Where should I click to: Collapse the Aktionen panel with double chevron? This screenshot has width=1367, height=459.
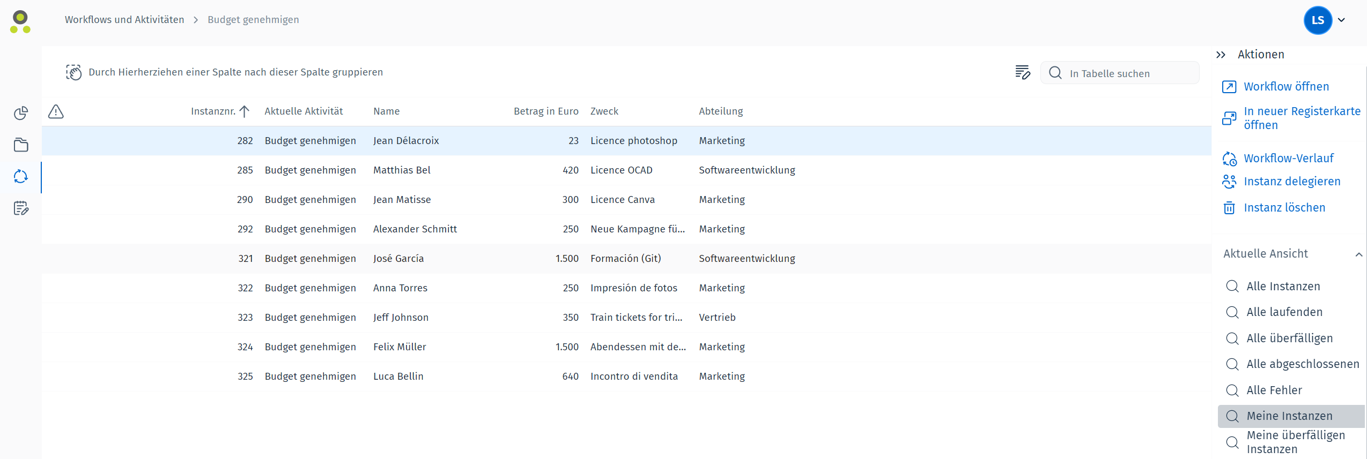1221,55
